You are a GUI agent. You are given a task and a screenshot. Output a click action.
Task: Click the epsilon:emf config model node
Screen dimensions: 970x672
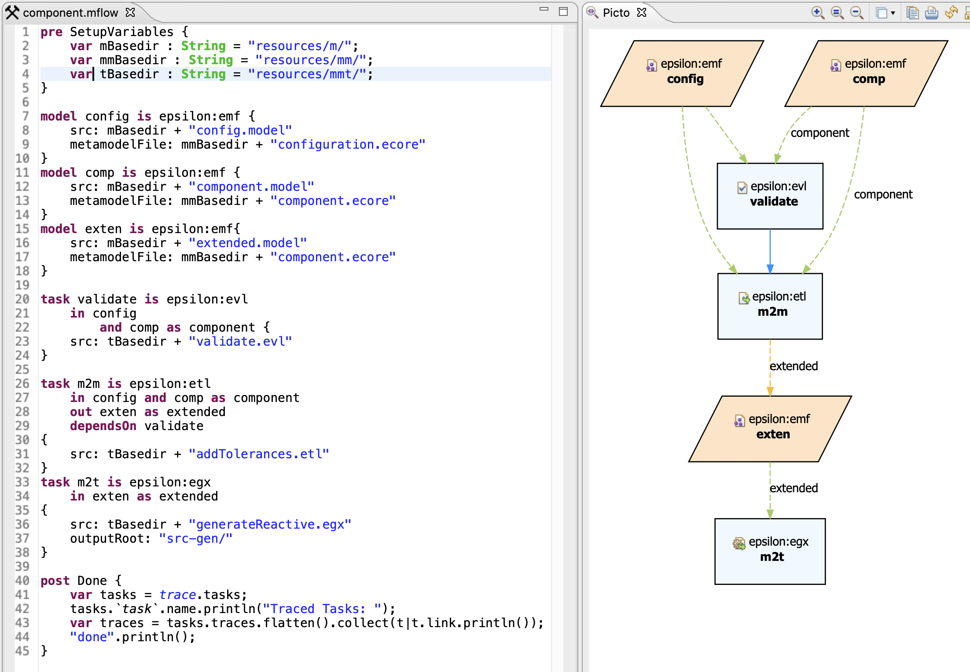point(682,73)
